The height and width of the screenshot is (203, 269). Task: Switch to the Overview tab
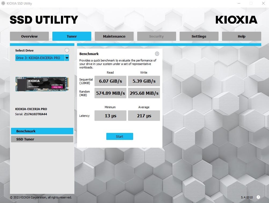pyautogui.click(x=29, y=36)
